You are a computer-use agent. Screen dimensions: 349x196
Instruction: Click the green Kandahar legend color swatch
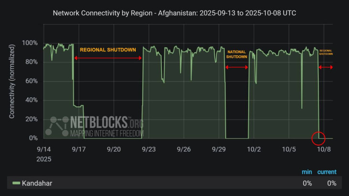tap(16, 183)
